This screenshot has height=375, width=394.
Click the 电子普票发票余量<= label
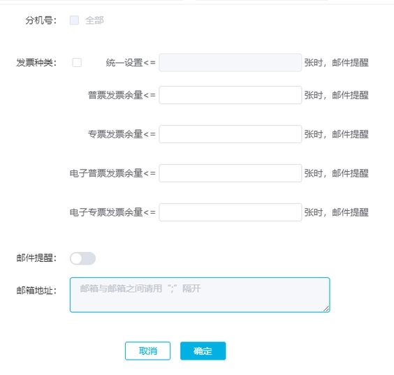point(112,173)
